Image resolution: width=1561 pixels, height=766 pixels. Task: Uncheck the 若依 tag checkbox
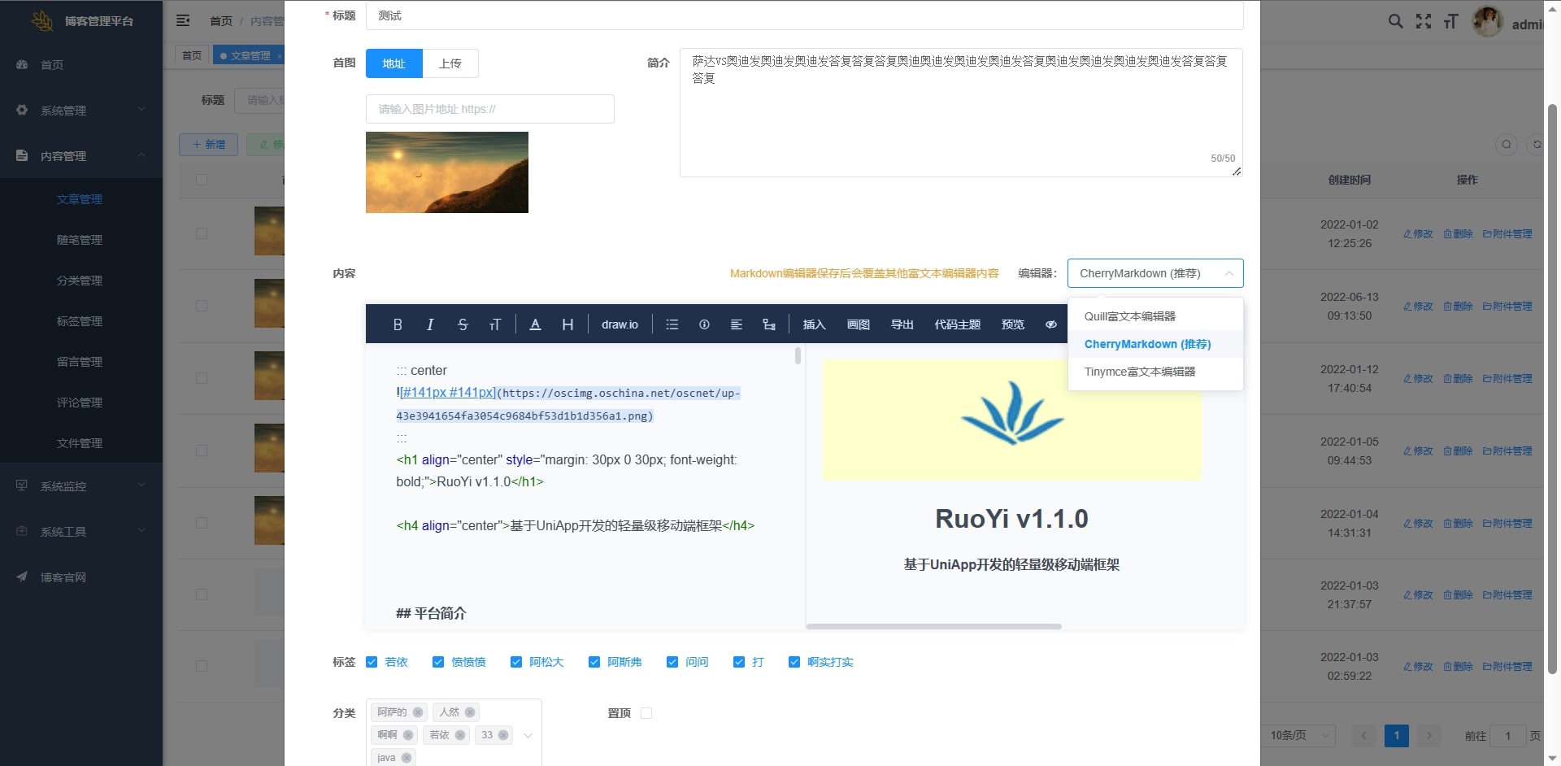[x=372, y=662]
